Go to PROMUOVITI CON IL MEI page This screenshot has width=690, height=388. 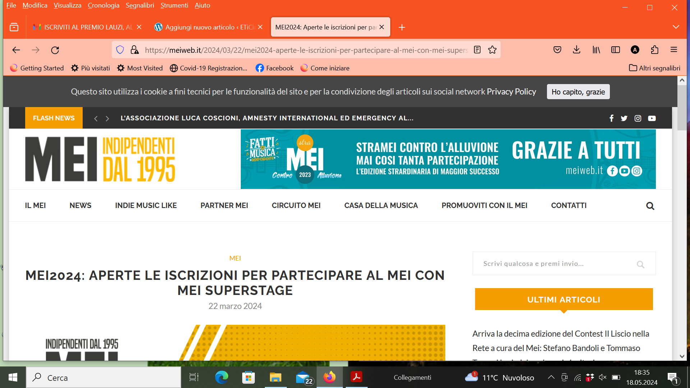[x=484, y=205]
